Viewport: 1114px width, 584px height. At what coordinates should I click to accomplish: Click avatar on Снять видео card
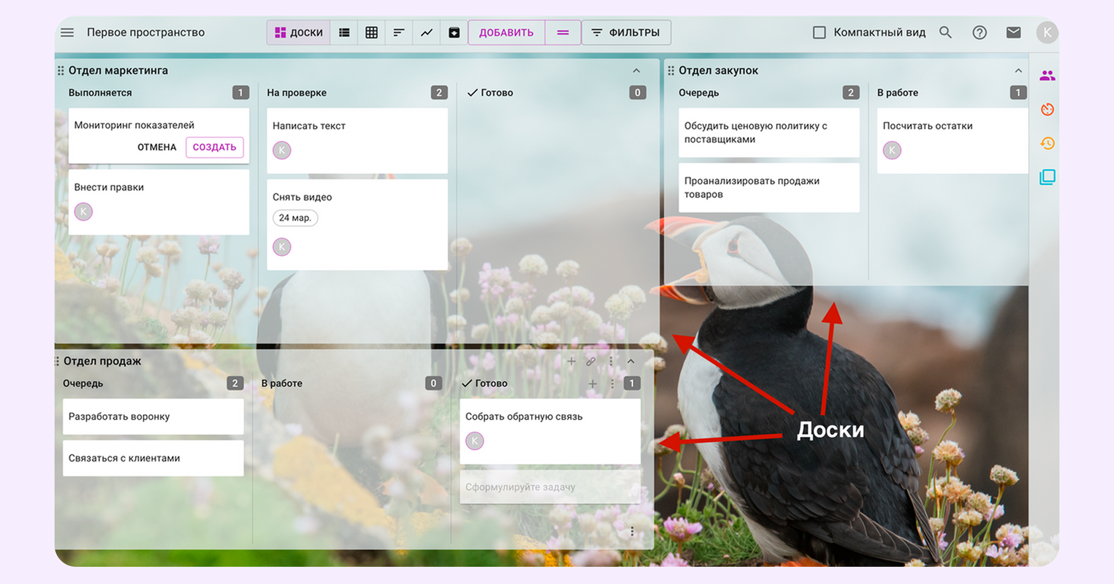[282, 247]
